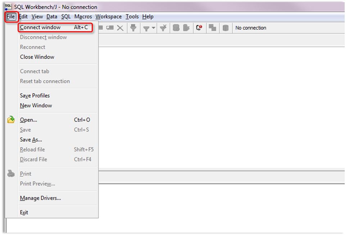Image resolution: width=349 pixels, height=237 pixels.
Task: Choose Exit from the File menu
Action: click(58, 212)
